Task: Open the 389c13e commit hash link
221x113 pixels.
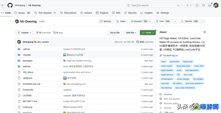Action: [119, 42]
